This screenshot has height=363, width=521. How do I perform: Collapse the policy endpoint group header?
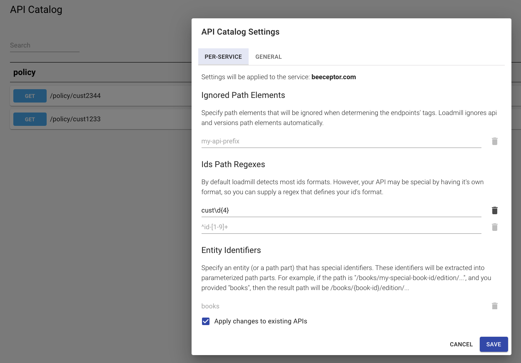(25, 72)
